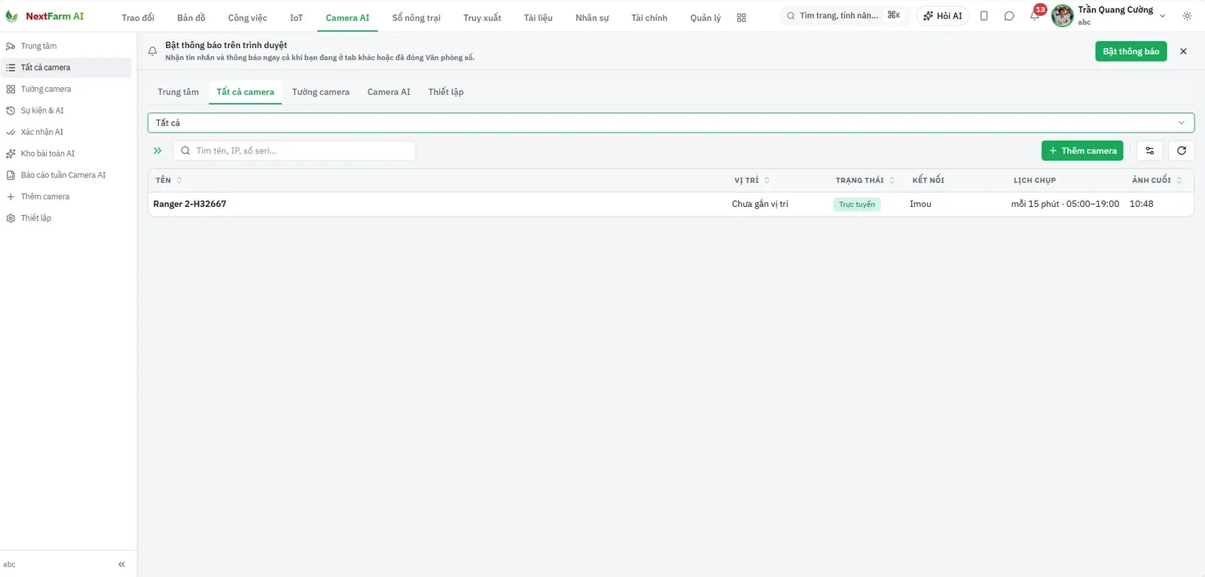
Task: Switch to the Thiết lập tab
Action: [x=446, y=92]
